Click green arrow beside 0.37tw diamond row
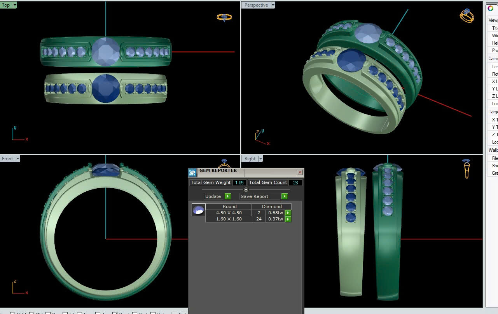The width and height of the screenshot is (498, 314). point(288,219)
